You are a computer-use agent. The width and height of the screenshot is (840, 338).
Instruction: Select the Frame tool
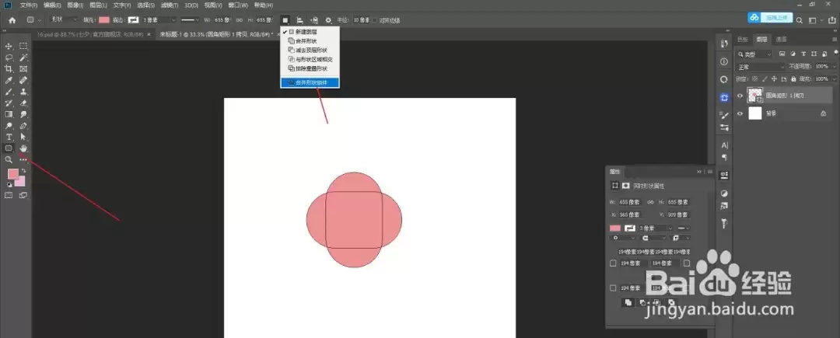point(23,68)
